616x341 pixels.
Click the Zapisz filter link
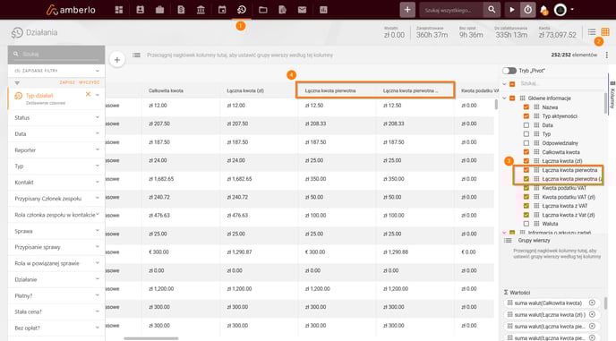pyautogui.click(x=67, y=82)
